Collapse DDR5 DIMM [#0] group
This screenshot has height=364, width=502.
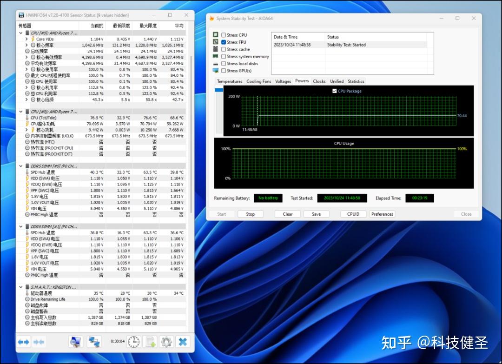point(21,166)
